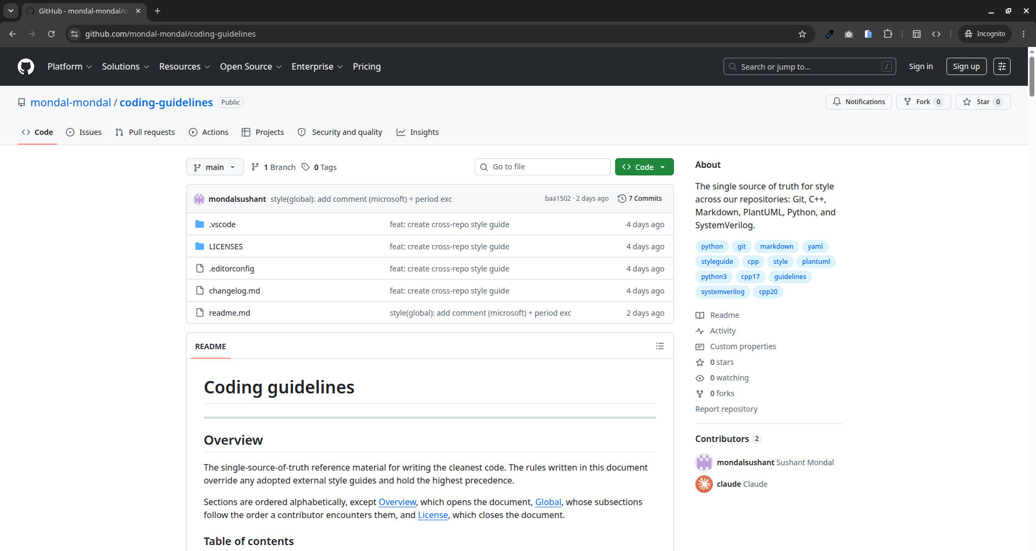Screen dimensions: 1036x551
Task: Click the screenshot camera extension icon
Action: (x=849, y=34)
